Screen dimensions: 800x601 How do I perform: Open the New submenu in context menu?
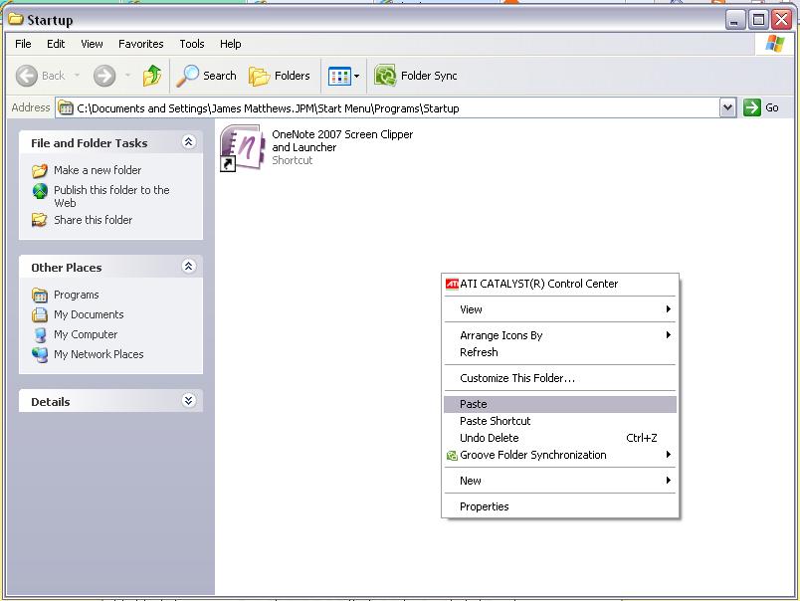(560, 481)
